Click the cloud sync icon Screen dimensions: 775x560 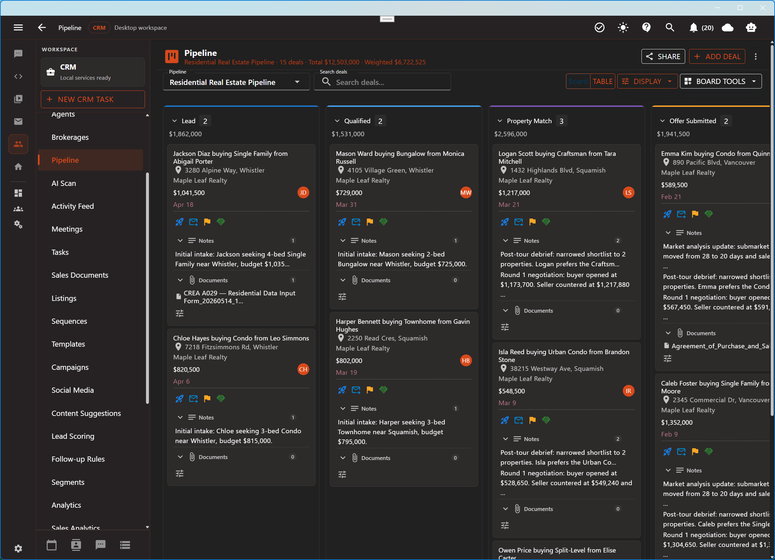(x=728, y=28)
